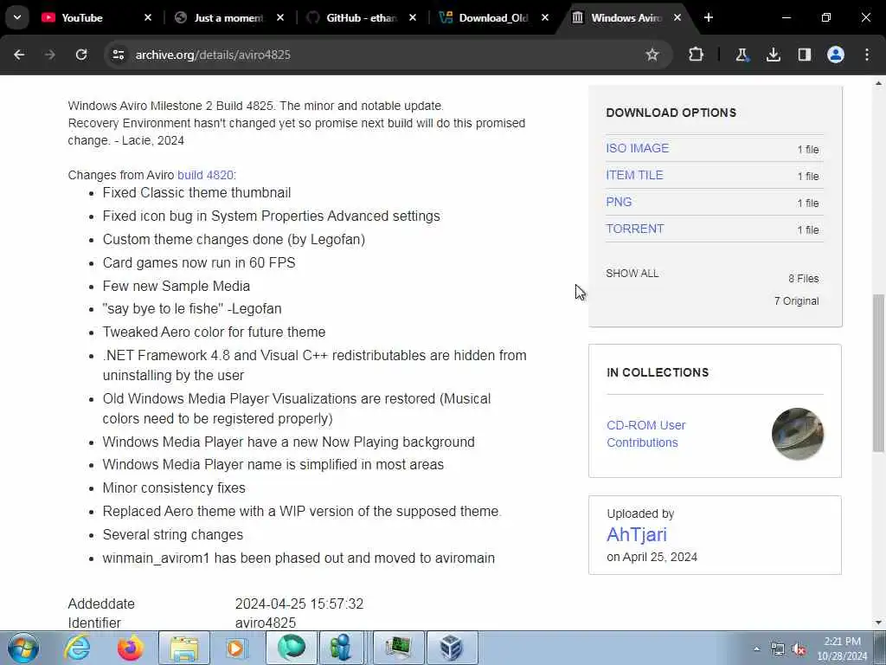Switch to the Download_Old tab
886x665 pixels.
[492, 17]
